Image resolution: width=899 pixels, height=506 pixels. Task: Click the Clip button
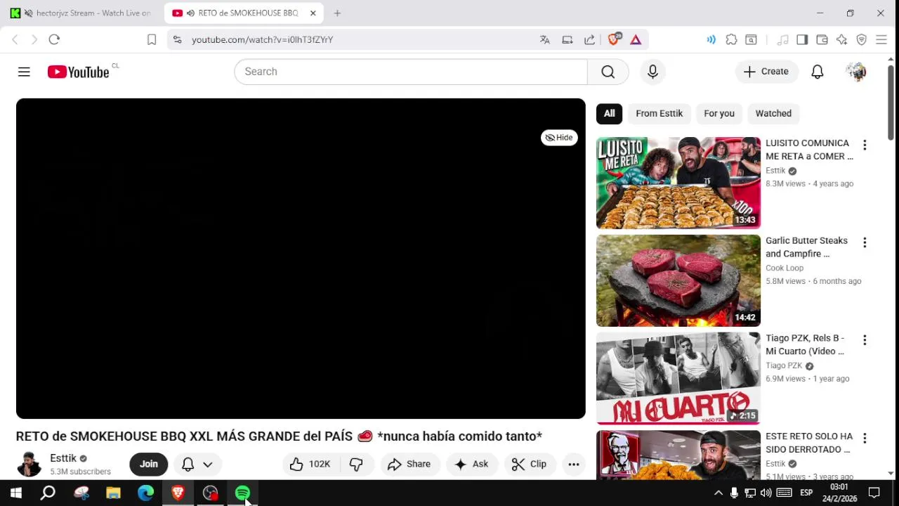(529, 464)
